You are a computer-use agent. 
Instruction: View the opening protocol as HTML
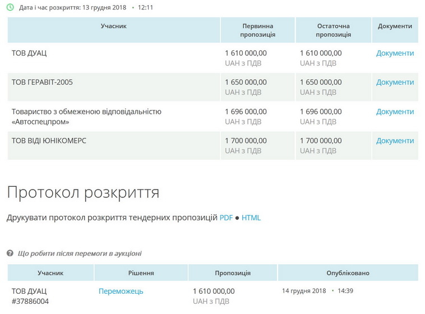(251, 218)
